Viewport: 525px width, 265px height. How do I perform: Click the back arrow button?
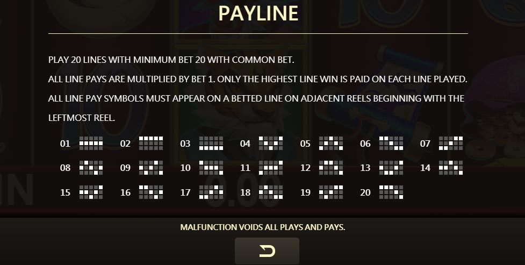click(x=267, y=251)
